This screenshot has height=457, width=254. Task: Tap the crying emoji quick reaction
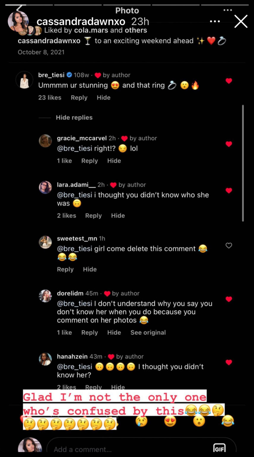click(x=141, y=421)
